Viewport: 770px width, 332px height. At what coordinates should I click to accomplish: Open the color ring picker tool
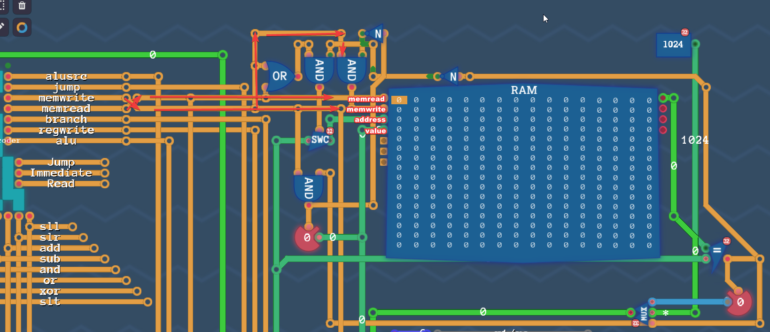pyautogui.click(x=22, y=28)
